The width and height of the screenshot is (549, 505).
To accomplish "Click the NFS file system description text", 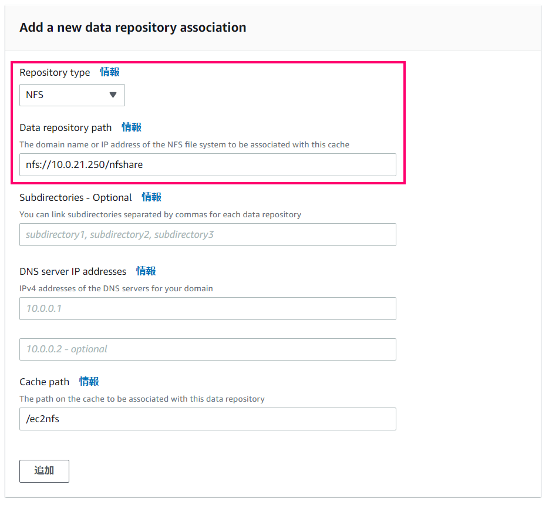I will point(184,144).
